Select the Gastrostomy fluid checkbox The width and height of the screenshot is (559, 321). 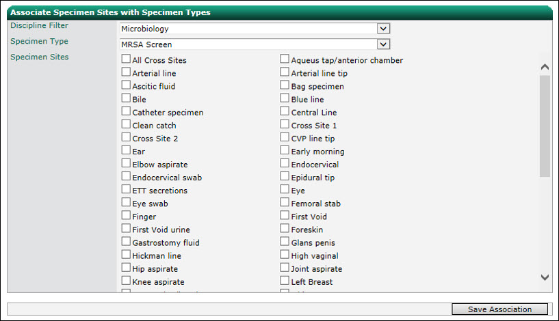(126, 241)
